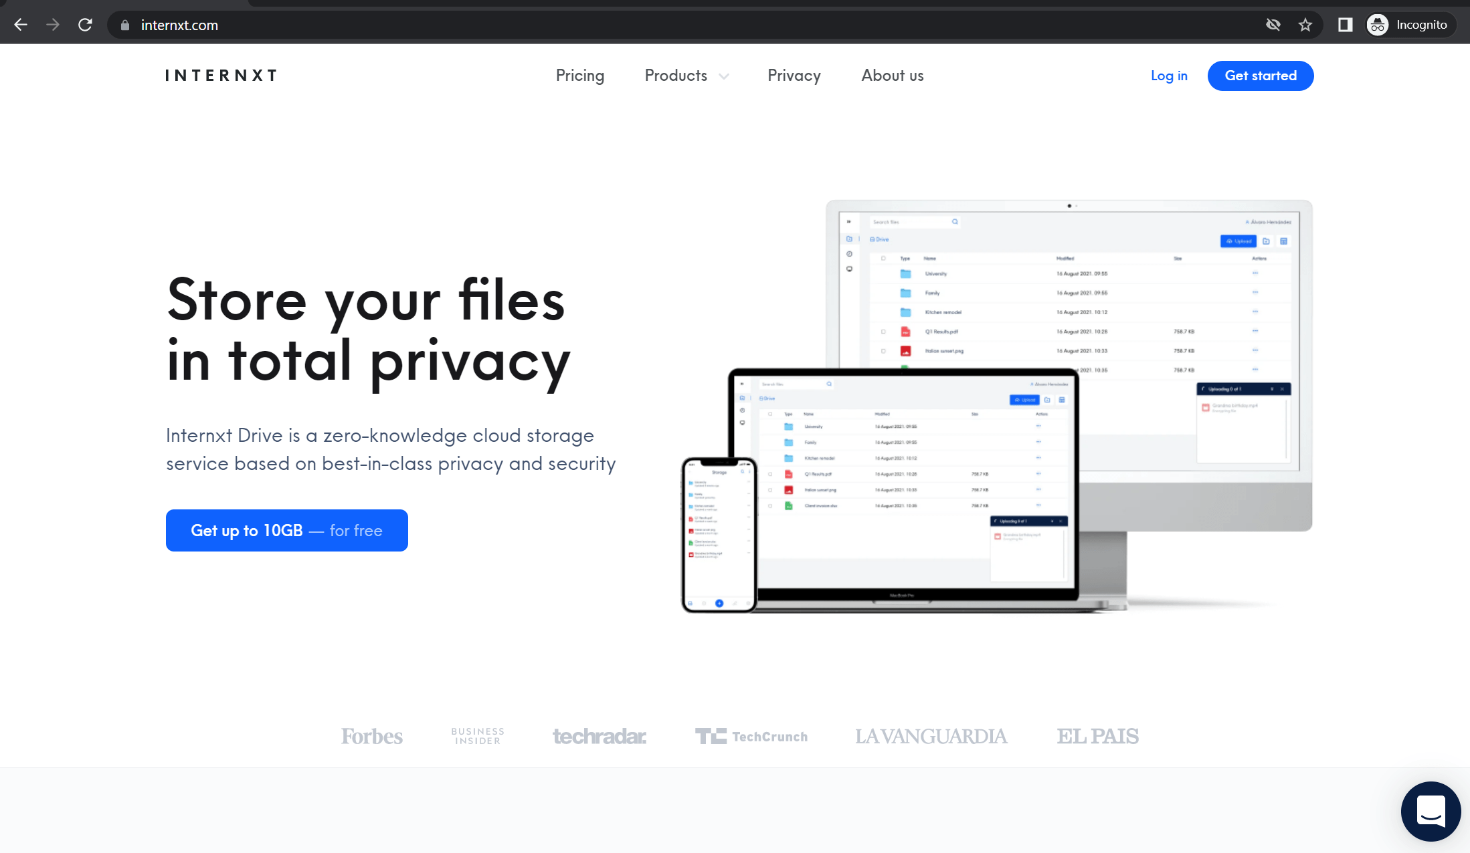Image resolution: width=1470 pixels, height=853 pixels.
Task: Click the Get started button
Action: (1261, 75)
